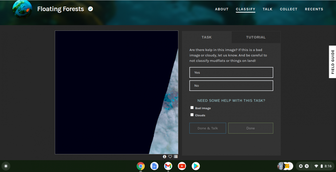Image resolution: width=336 pixels, height=172 pixels.
Task: Answer No to kelp question
Action: (231, 85)
